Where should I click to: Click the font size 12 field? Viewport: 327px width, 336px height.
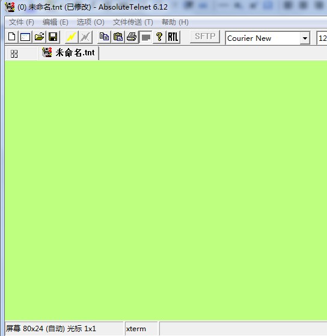(x=322, y=38)
